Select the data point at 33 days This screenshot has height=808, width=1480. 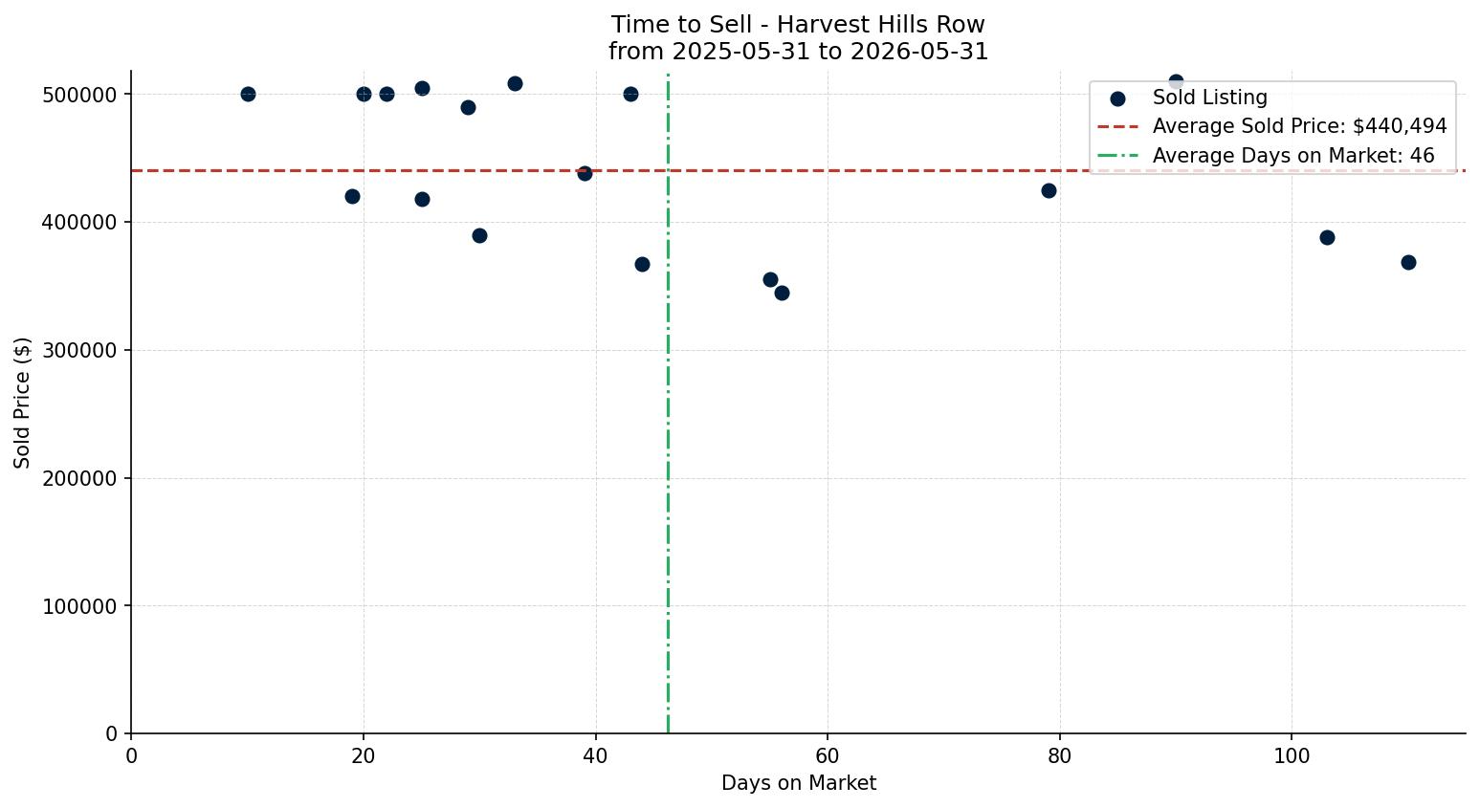515,83
